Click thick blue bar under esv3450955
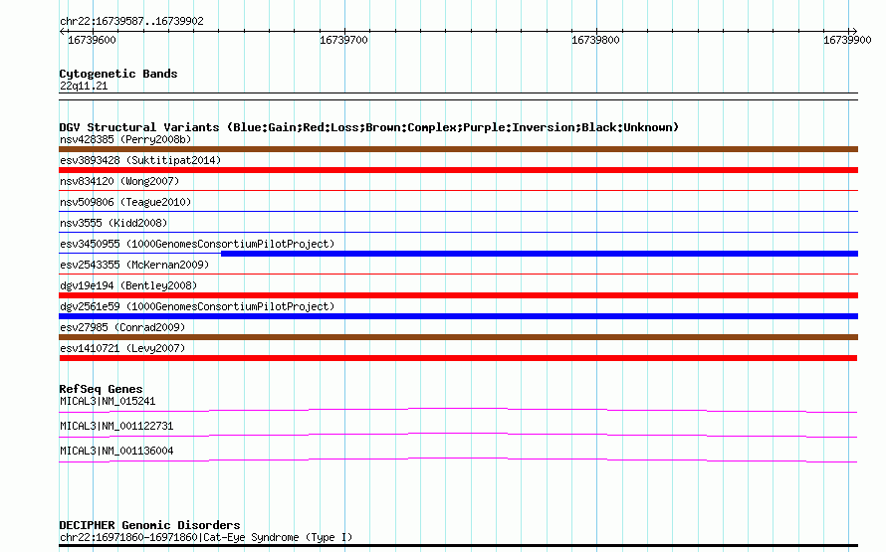The width and height of the screenshot is (886, 552). pos(540,254)
